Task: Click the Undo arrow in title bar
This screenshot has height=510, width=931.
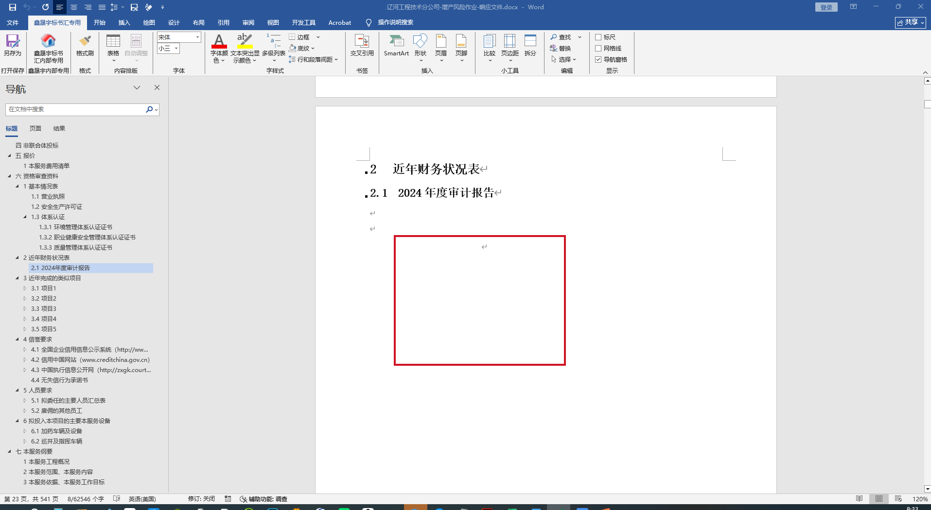Action: pos(27,7)
